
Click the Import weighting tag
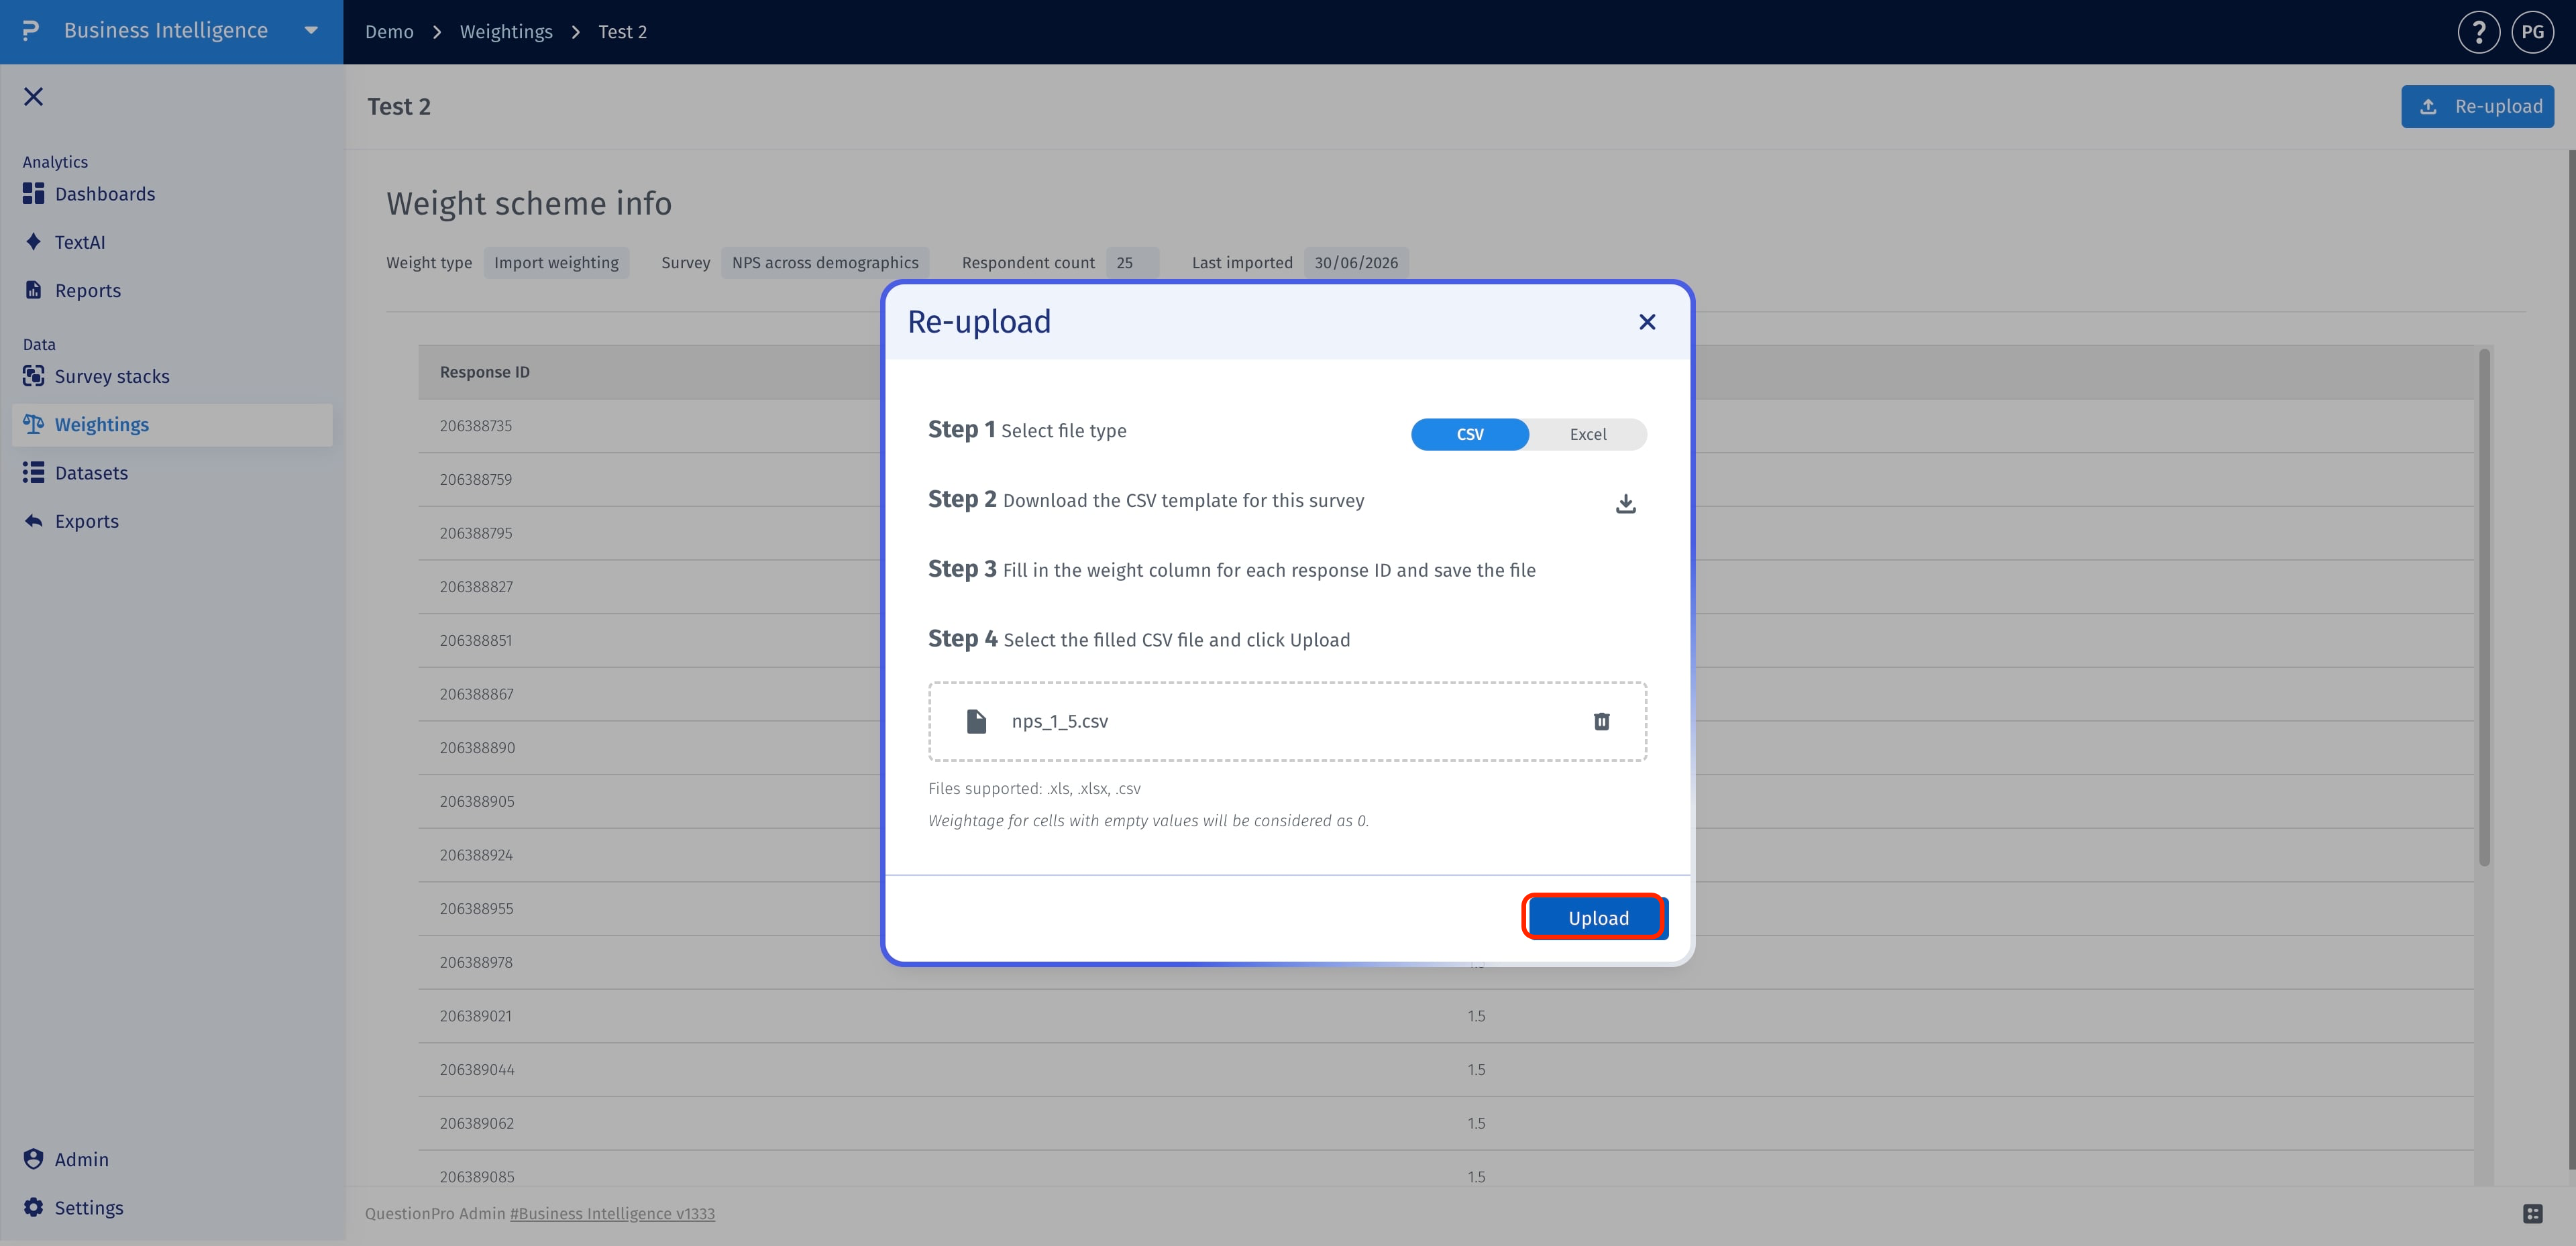(x=556, y=262)
